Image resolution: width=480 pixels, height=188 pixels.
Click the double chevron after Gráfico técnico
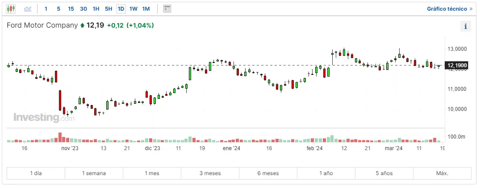point(471,8)
